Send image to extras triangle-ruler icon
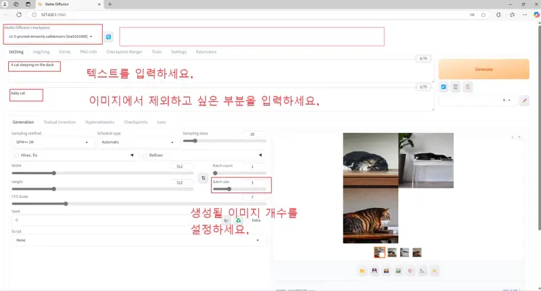 point(422,271)
